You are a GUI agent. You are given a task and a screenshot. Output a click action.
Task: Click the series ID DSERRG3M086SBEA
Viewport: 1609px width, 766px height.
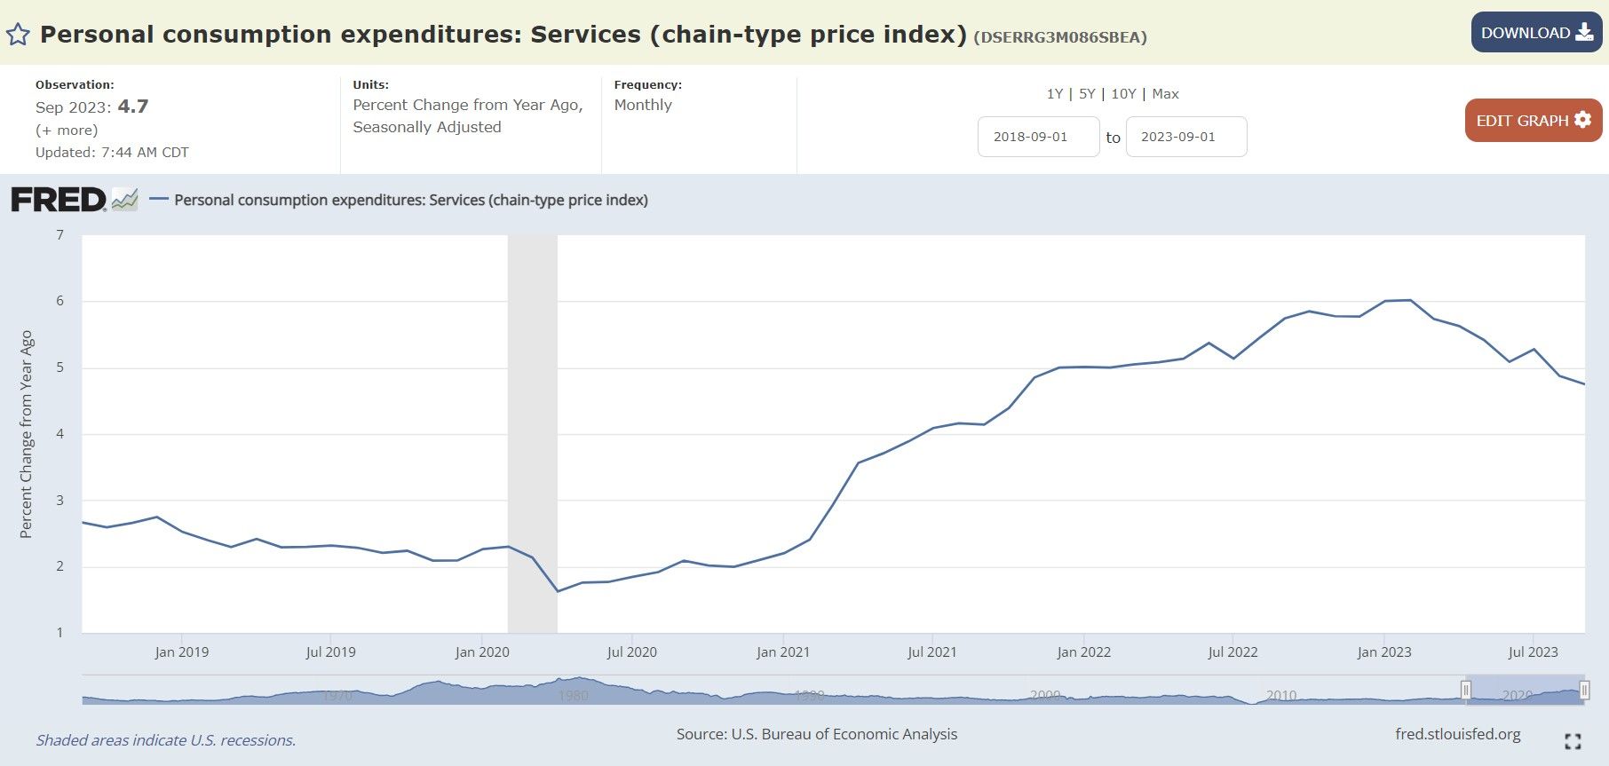[x=1060, y=37]
